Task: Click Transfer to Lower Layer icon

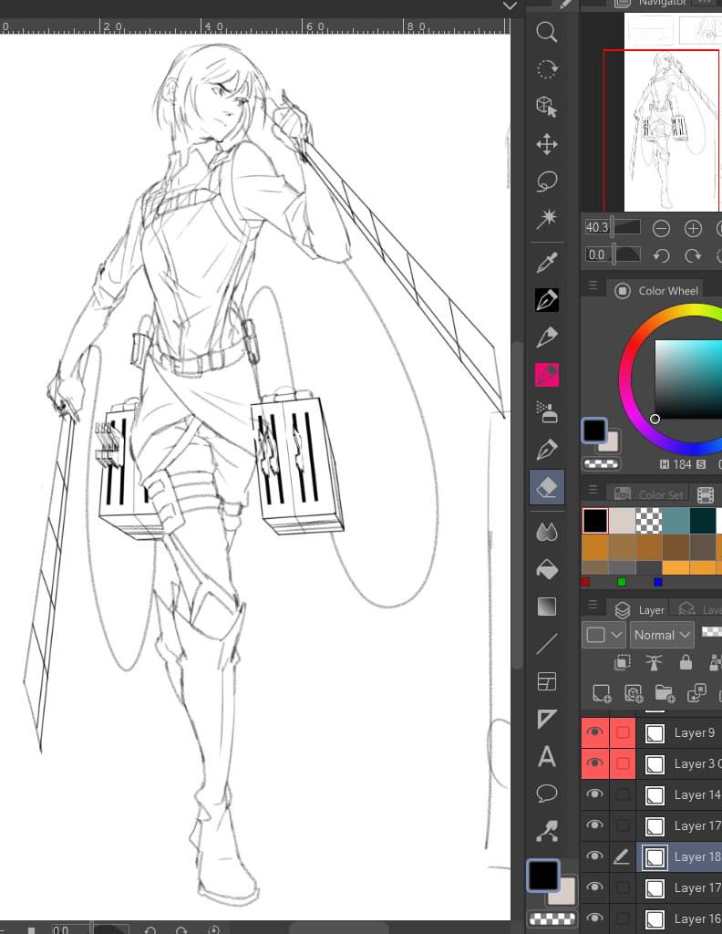Action: tap(696, 693)
